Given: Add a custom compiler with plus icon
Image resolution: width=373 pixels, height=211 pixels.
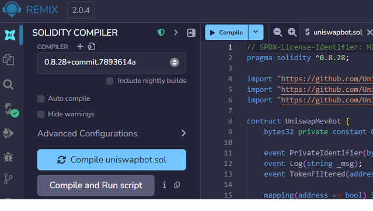Looking at the screenshot, I should point(80,46).
